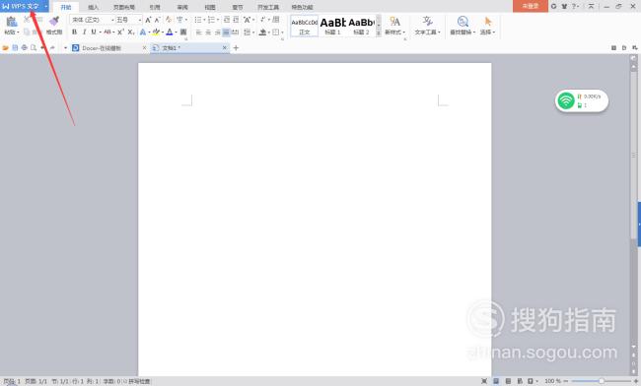Click the Character Shading icon
The width and height of the screenshot is (641, 386).
tap(183, 32)
